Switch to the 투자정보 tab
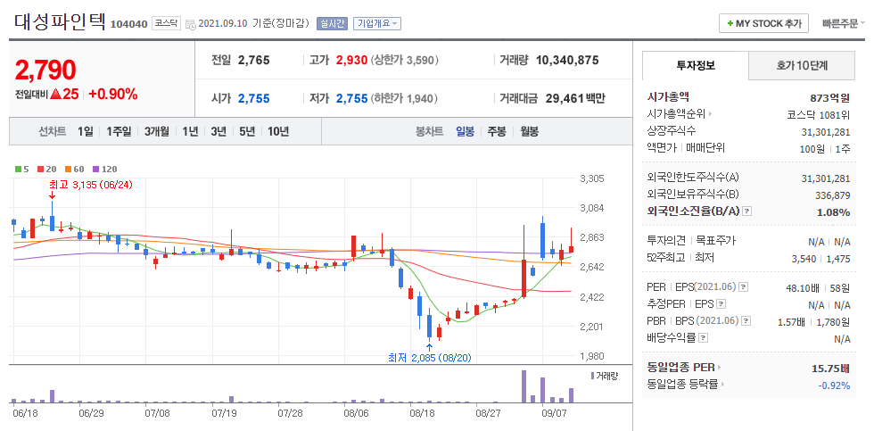874x431 pixels. [x=695, y=65]
